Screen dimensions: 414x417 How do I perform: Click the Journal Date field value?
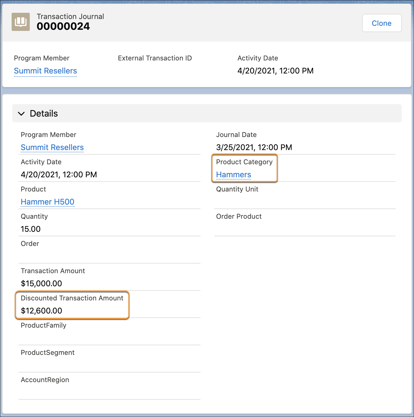point(254,147)
